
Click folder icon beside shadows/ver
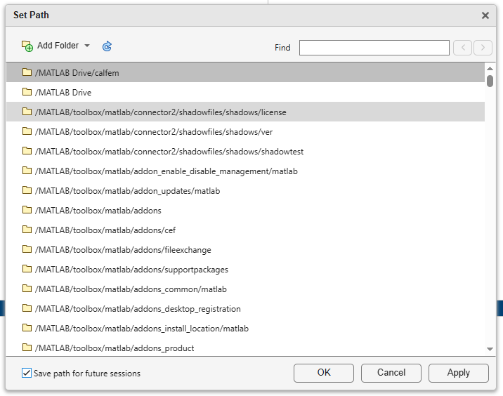(27, 131)
